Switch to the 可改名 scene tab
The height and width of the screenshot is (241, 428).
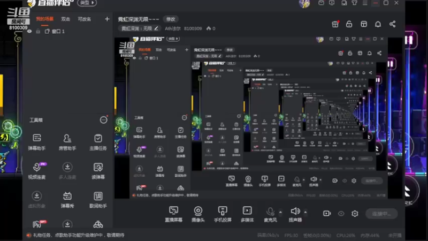pyautogui.click(x=85, y=19)
